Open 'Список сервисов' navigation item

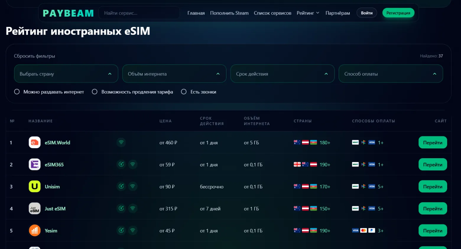pos(272,13)
